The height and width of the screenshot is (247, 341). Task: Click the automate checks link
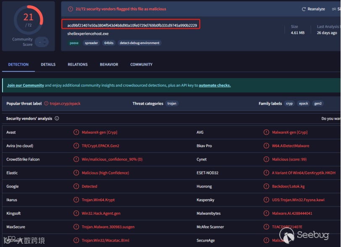[215, 85]
